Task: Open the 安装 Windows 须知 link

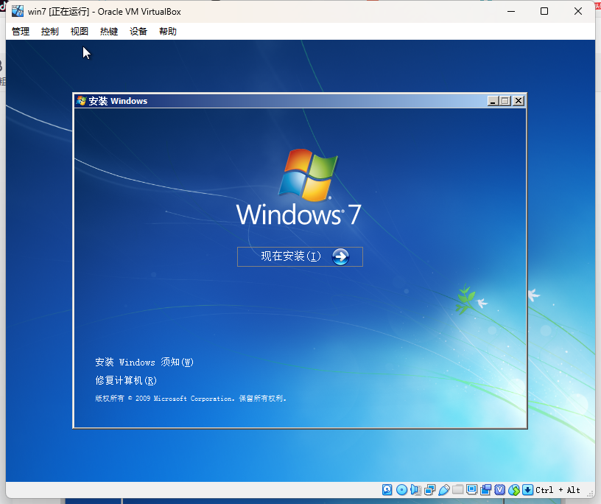Action: click(141, 362)
